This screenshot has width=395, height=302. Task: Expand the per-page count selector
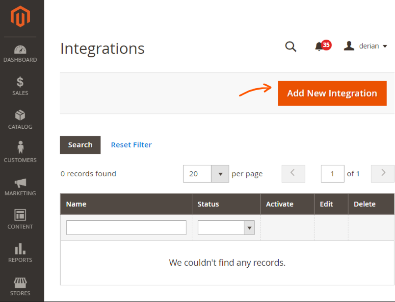(220, 174)
